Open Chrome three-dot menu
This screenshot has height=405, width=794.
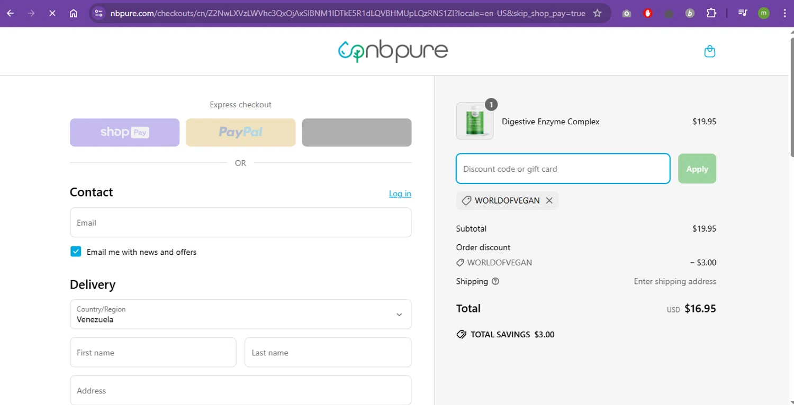[784, 13]
